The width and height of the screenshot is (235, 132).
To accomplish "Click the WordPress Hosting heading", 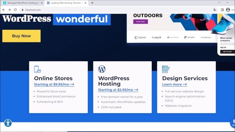I will pos(114,81).
